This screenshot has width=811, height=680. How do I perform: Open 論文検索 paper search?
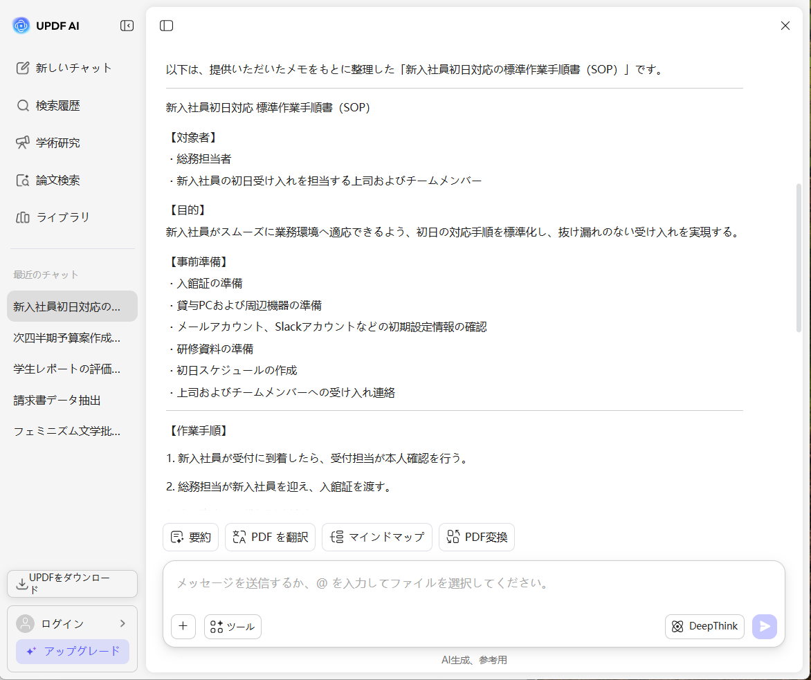[59, 180]
